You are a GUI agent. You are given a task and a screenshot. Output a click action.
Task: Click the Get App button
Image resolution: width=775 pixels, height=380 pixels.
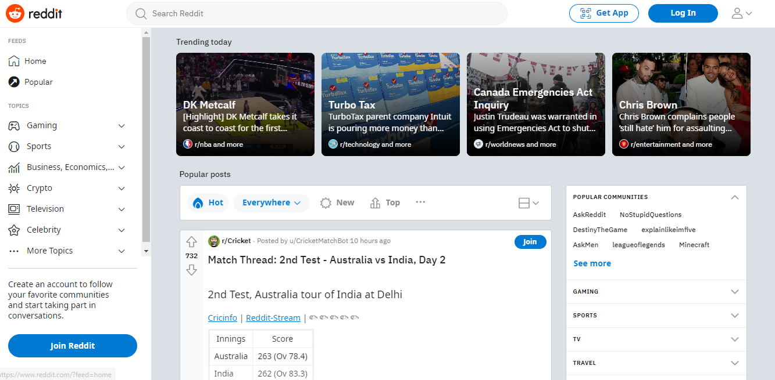point(604,13)
